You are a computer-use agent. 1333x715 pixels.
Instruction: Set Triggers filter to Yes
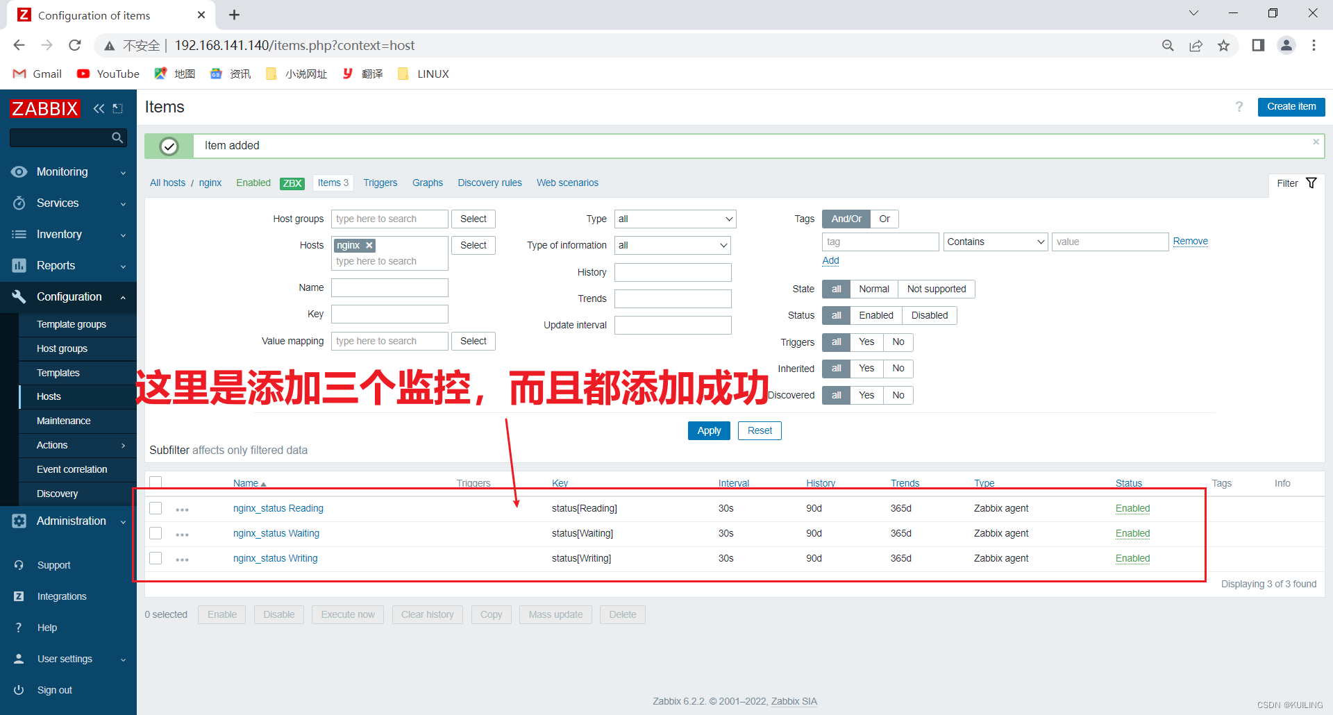click(x=866, y=342)
